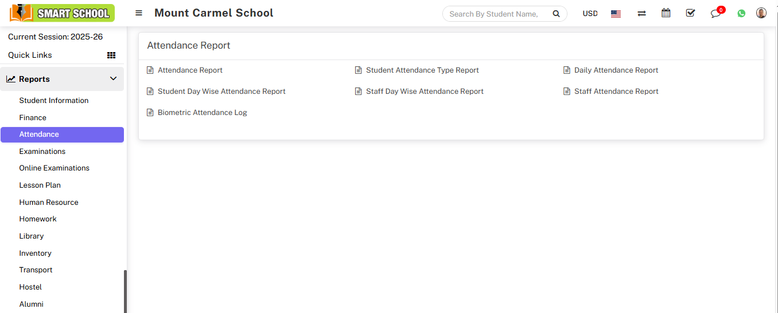This screenshot has height=313, width=778.
Task: Click the US flag language icon
Action: (x=616, y=14)
